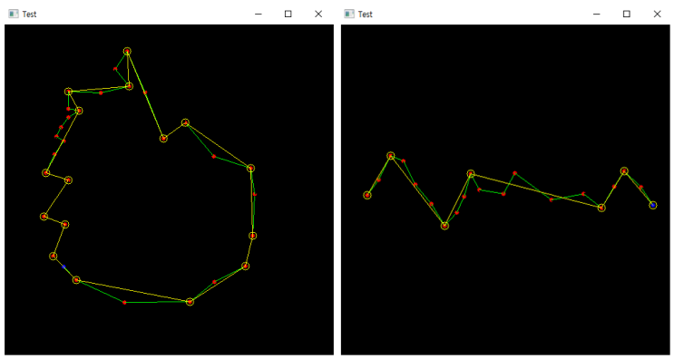
Task: Close the right Test window
Action: click(658, 14)
